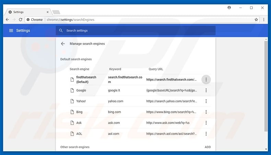Click the AOL page icon

[x=72, y=134]
